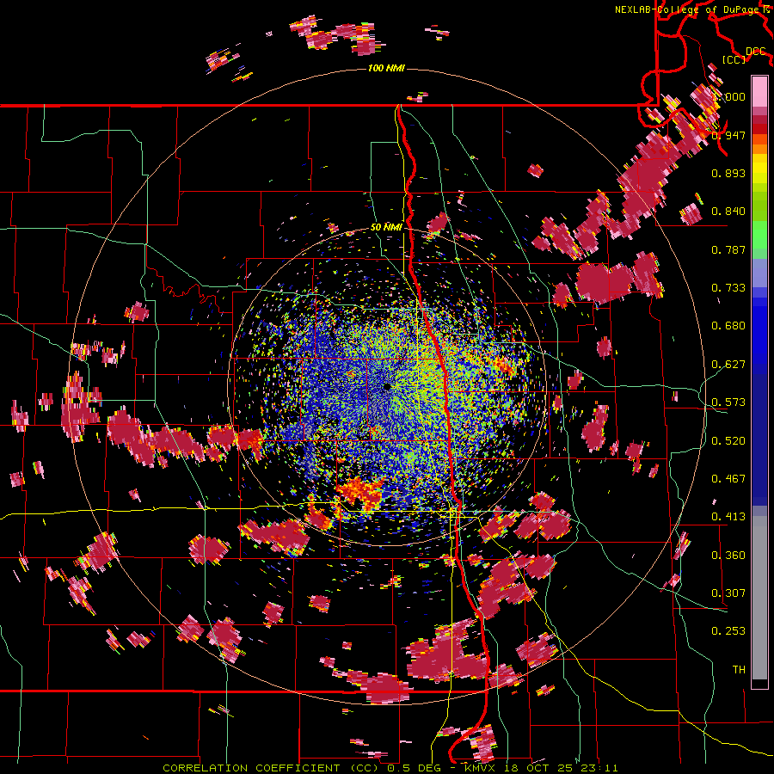Click the 0.573 scale value

click(728, 402)
